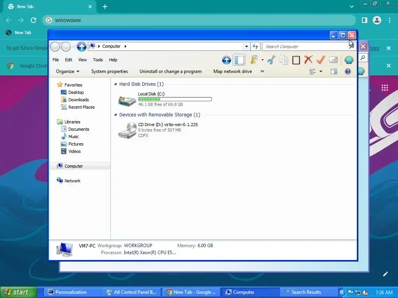Screen dimensions: 398x298
Task: Expand the arrow before Computer in breadcrumb
Action: (x=99, y=47)
